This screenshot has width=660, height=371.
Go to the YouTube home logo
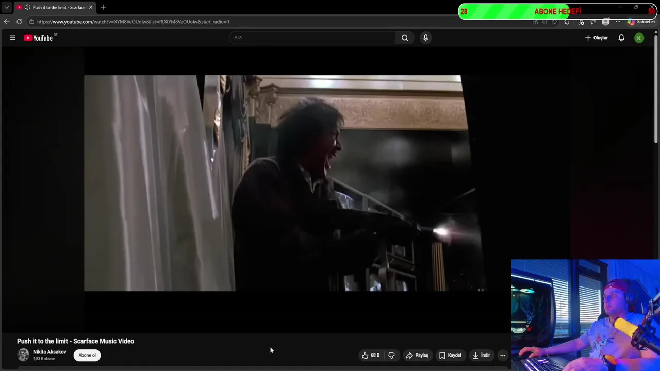[x=38, y=38]
